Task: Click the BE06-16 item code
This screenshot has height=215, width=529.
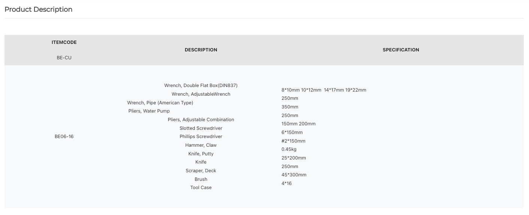Action: (64, 137)
